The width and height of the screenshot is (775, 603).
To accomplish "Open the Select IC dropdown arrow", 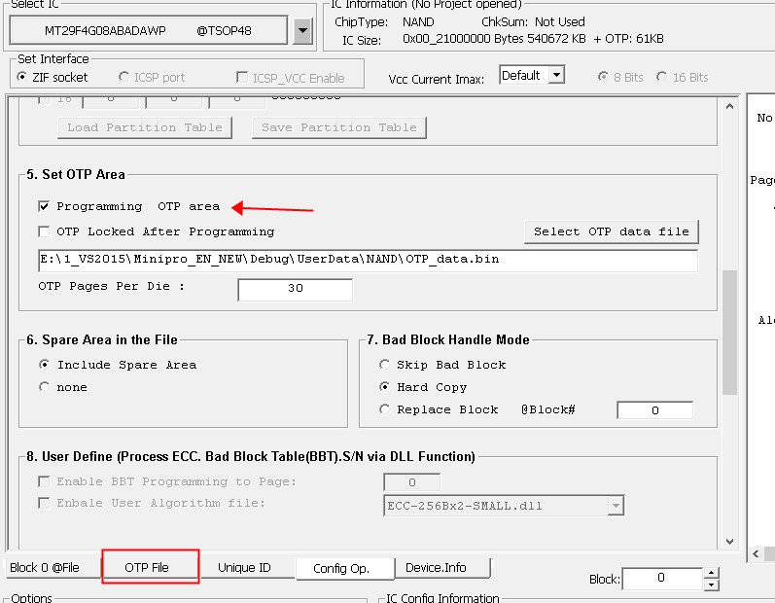I will click(x=302, y=31).
